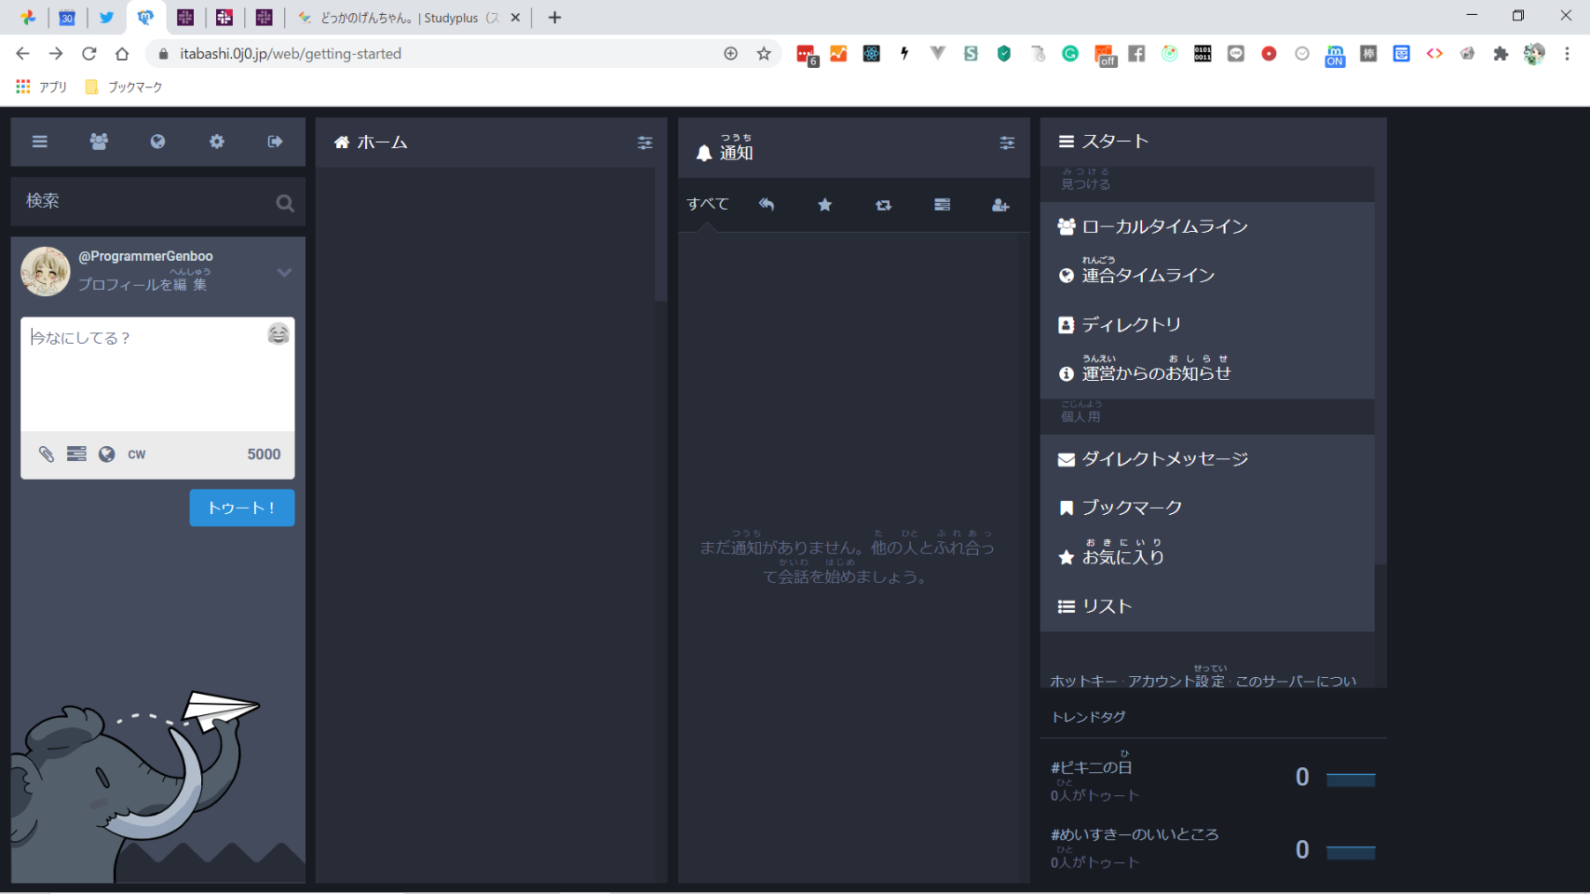Add a poll using the poll icon

(x=76, y=454)
